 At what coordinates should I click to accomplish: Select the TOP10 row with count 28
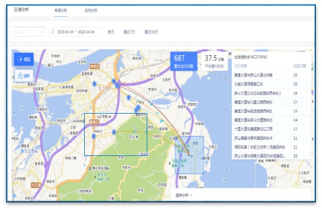click(271, 93)
